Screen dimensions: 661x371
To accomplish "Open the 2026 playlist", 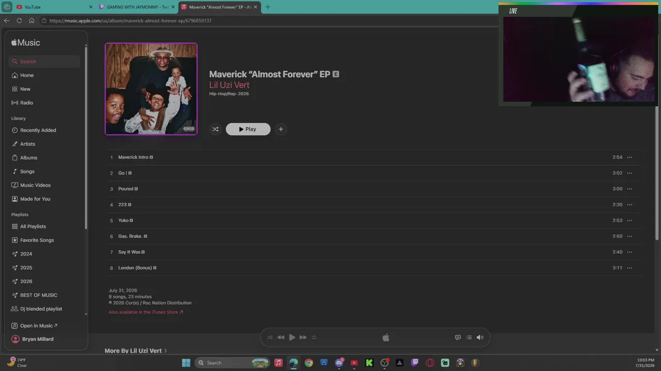I will 26,281.
